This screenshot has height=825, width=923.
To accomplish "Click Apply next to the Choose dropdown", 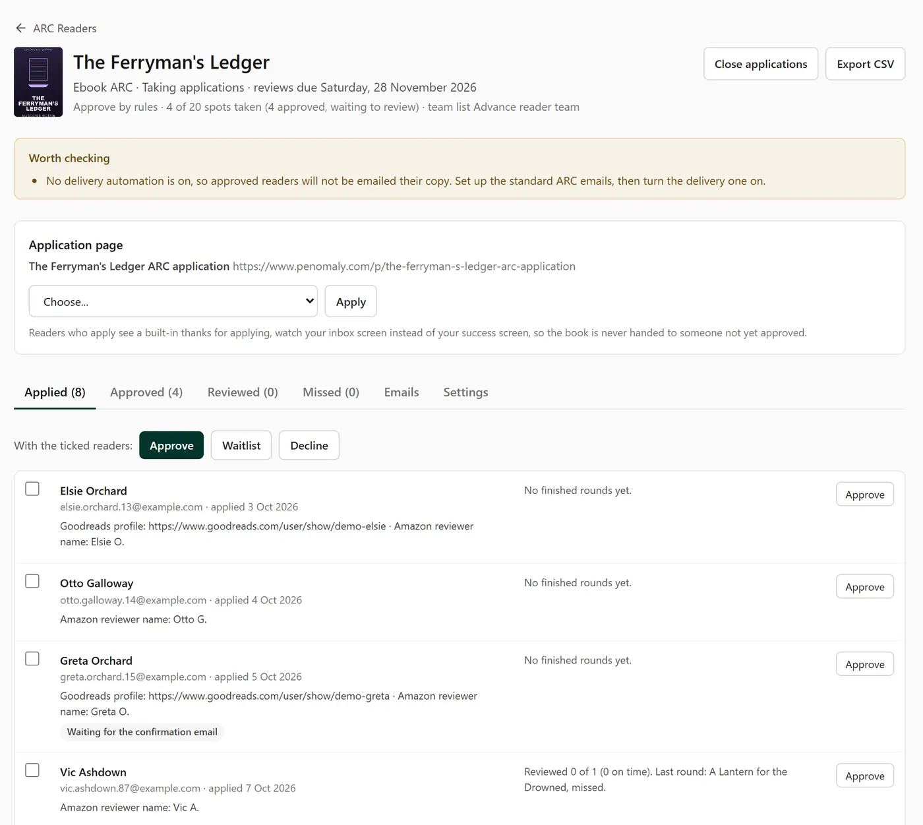I will click(351, 301).
